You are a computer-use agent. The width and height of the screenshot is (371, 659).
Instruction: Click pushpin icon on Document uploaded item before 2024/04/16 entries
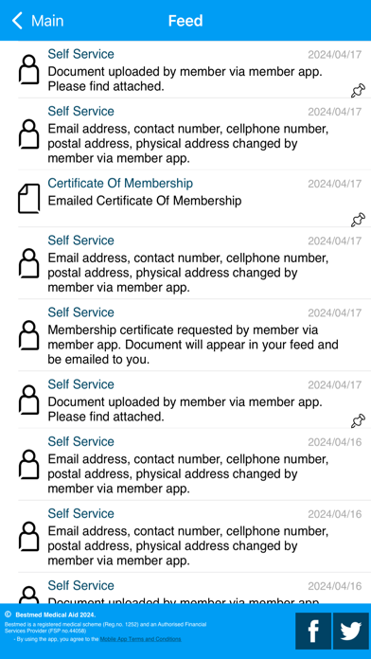358,420
